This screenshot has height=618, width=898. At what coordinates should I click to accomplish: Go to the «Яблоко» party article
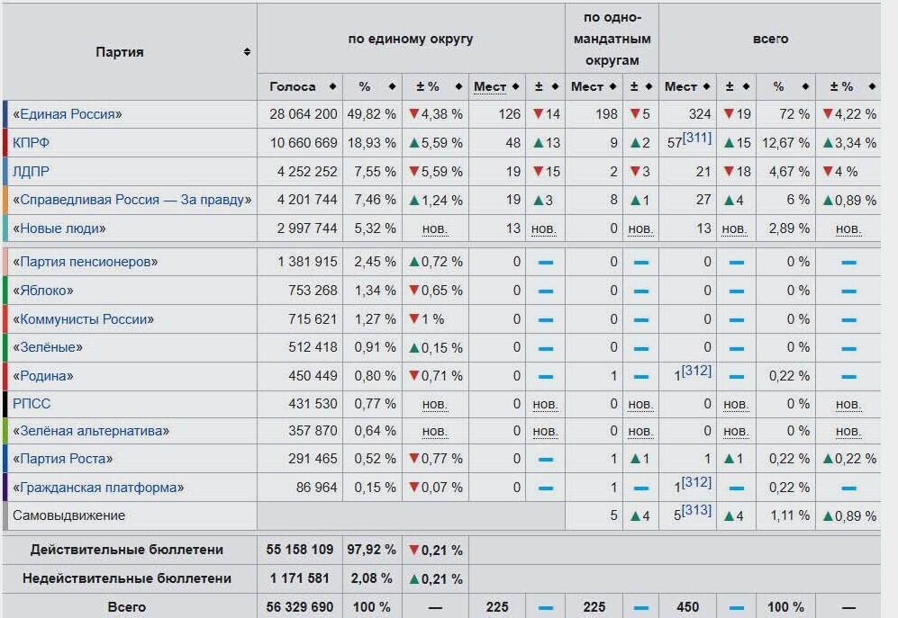tap(43, 291)
